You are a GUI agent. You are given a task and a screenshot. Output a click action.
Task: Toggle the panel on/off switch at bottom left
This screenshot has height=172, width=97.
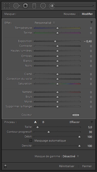[x=5, y=166]
